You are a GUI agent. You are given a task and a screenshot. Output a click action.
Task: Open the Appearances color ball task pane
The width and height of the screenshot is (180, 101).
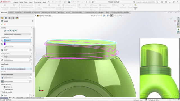click(178, 29)
